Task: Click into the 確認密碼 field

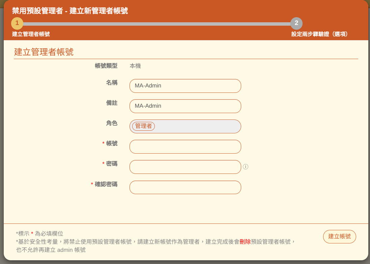Action: tap(185, 187)
